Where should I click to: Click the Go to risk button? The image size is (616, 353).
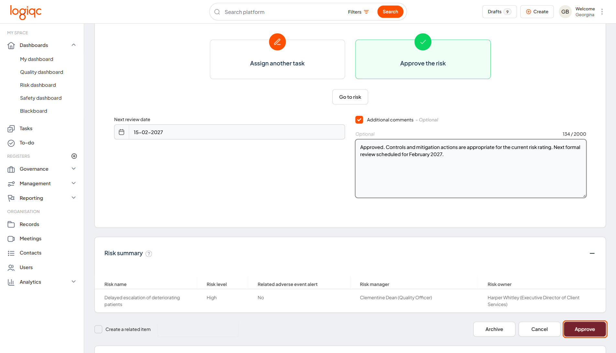tap(350, 97)
